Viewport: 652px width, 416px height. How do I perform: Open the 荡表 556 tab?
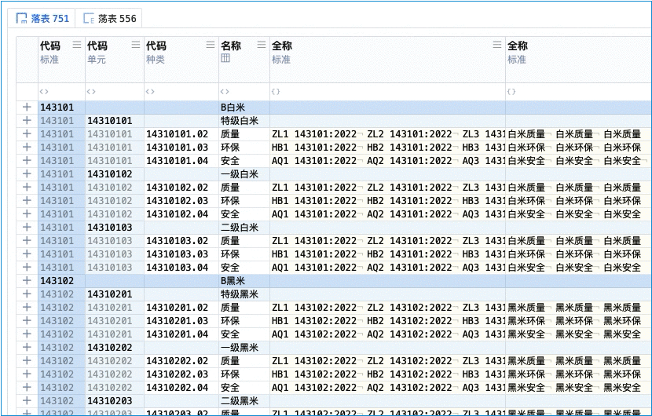click(x=109, y=18)
